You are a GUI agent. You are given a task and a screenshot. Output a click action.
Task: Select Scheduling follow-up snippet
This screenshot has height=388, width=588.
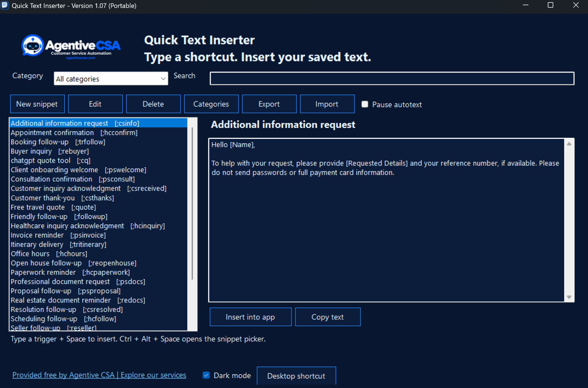pyautogui.click(x=98, y=319)
